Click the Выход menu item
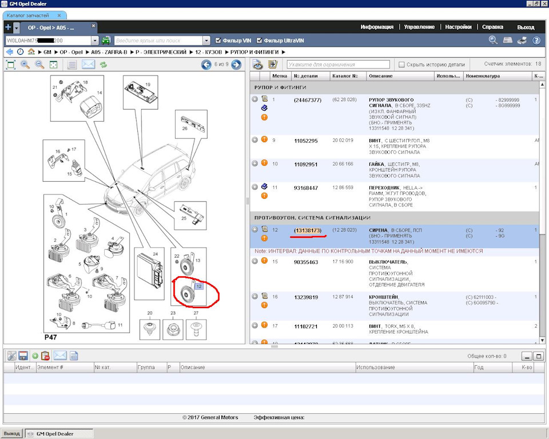Screen dimensions: 549x439 tap(526, 27)
